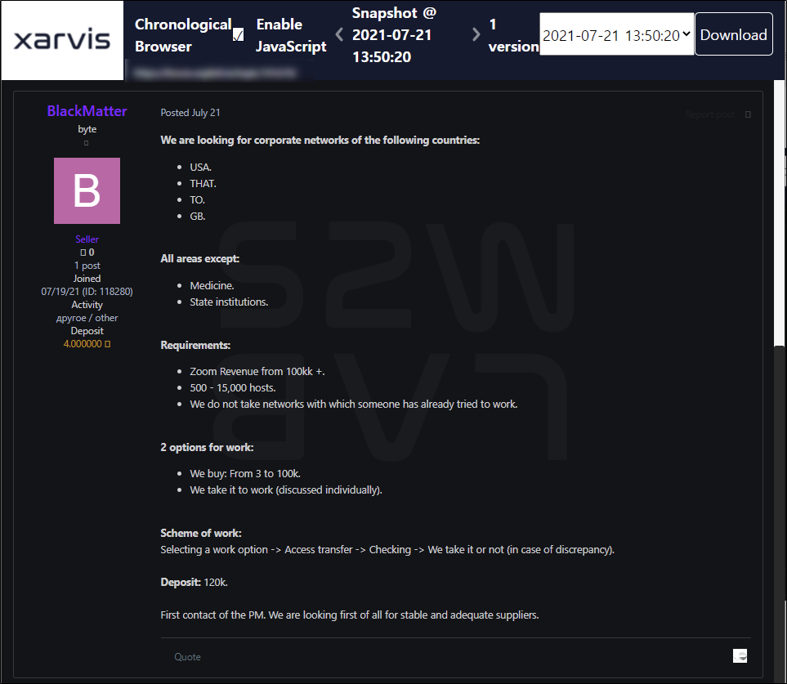This screenshot has height=684, width=787.
Task: Click the Posted July 21 timestamp
Action: tap(190, 113)
